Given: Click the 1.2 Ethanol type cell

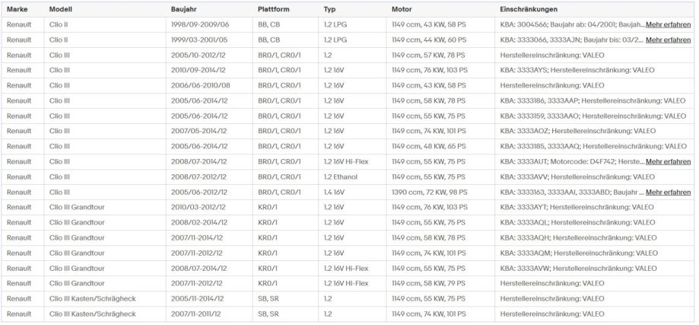Looking at the screenshot, I should point(342,177).
